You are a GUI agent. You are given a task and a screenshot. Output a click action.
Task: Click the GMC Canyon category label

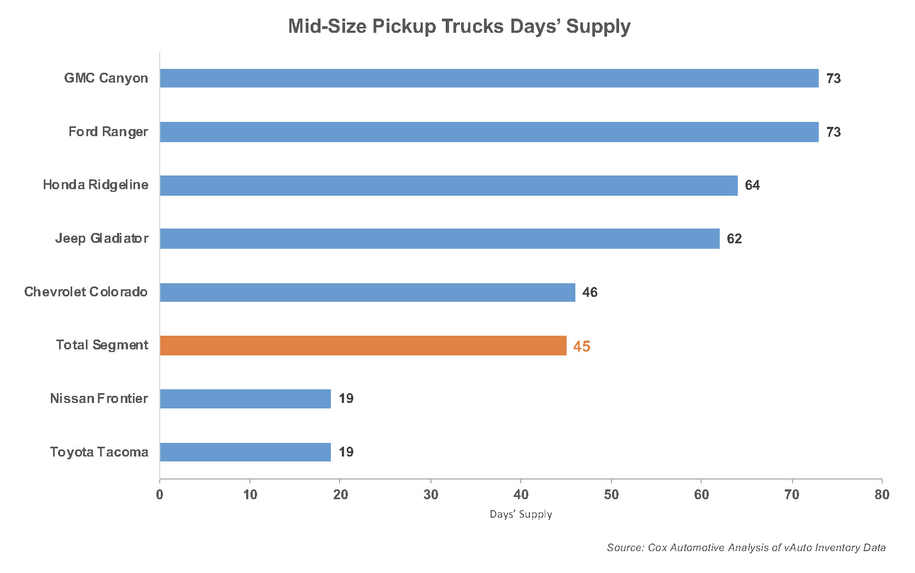click(106, 78)
